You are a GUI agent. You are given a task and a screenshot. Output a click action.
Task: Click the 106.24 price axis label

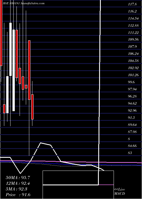[x=133, y=54]
